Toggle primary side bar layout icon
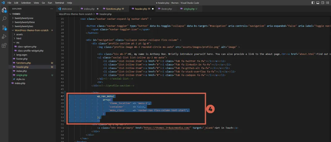Image resolution: width=331 pixels, height=142 pixels. point(313,3)
